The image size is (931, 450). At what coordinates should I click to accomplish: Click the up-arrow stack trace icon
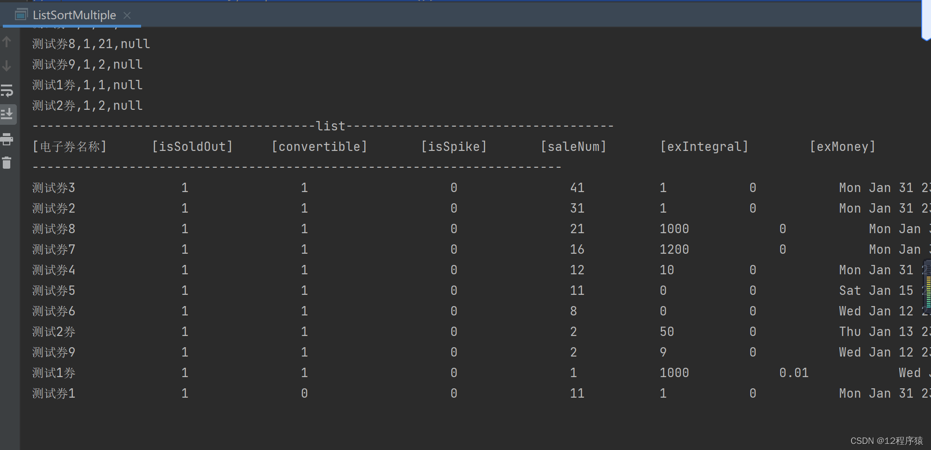tap(7, 42)
